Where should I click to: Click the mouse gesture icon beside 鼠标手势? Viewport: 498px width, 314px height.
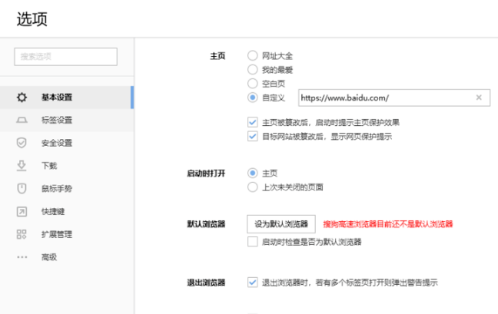pyautogui.click(x=22, y=188)
